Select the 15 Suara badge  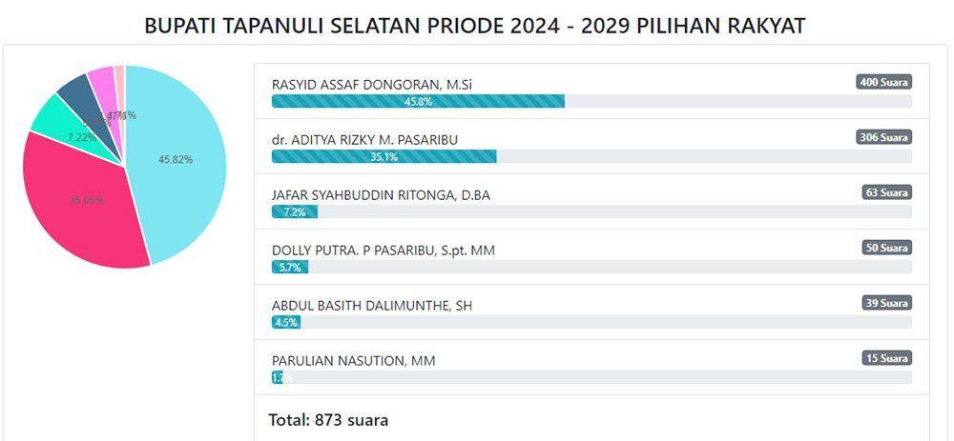pos(887,358)
